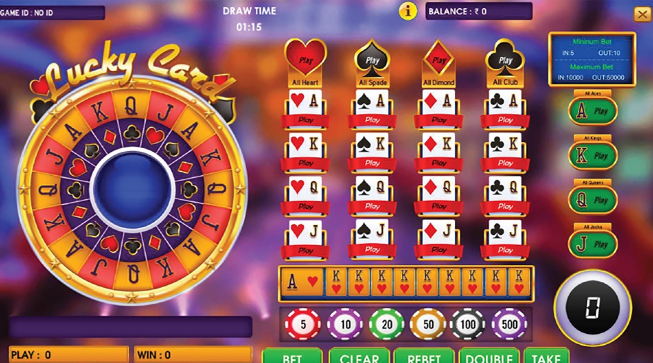This screenshot has width=653, height=363.
Task: Choose the green 20 chip
Action: click(x=387, y=324)
